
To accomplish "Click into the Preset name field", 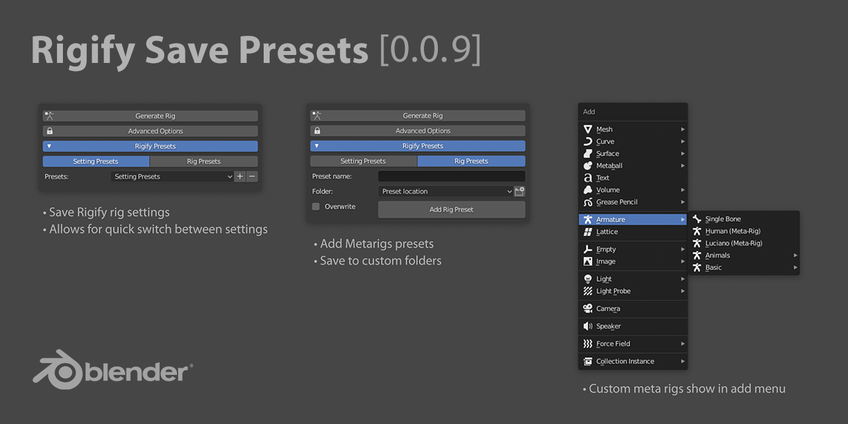I will click(452, 176).
